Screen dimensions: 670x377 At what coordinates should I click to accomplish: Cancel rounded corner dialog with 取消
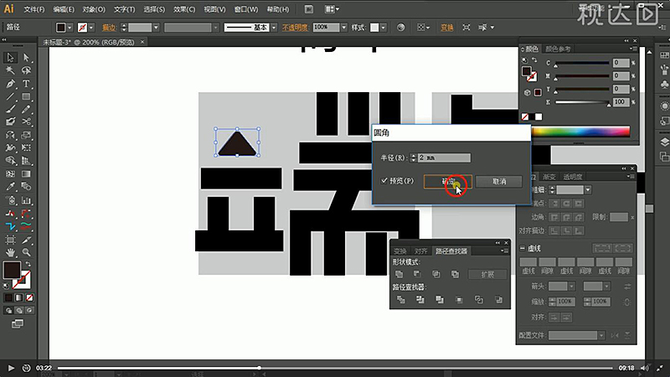click(x=498, y=181)
